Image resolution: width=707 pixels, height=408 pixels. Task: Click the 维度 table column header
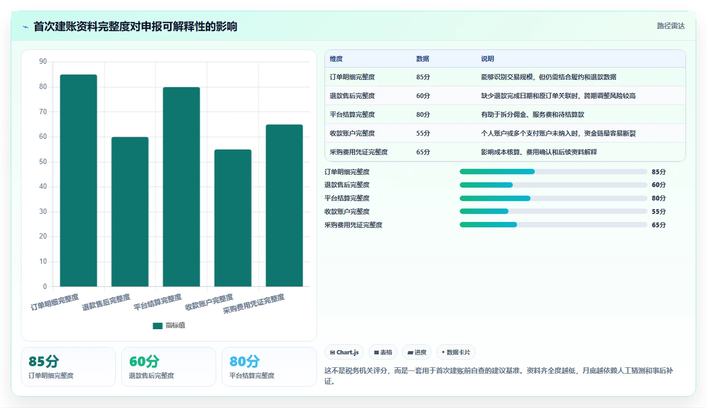336,58
